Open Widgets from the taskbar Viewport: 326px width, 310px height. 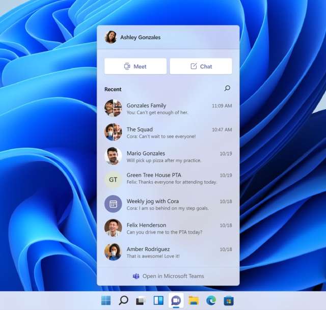[158, 300]
